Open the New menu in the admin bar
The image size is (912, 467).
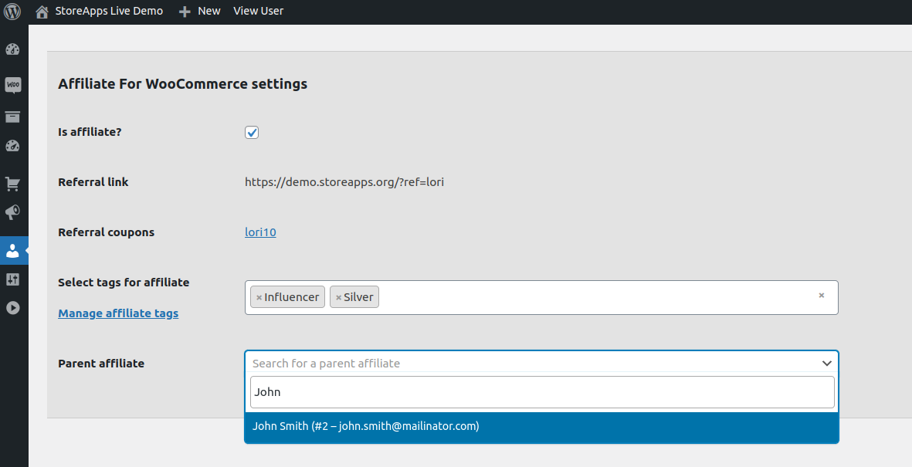pos(198,11)
